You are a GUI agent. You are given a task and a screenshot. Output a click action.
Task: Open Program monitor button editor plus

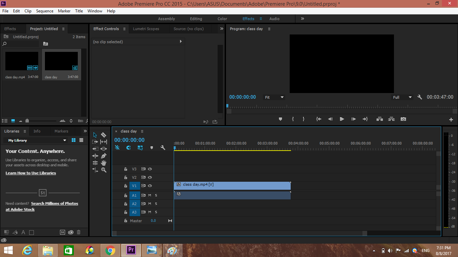coord(451,119)
